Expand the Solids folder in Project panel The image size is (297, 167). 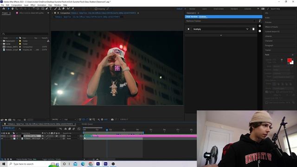coord(1,44)
